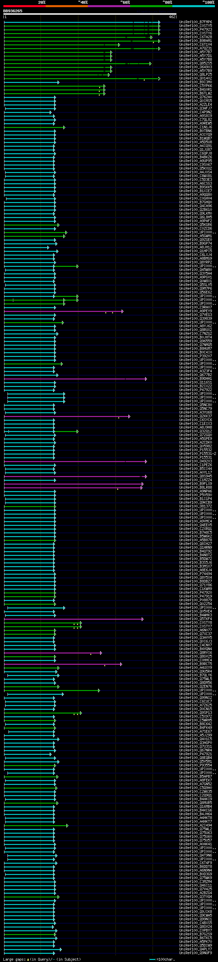
Task: Select label UniRef100_Q3T0Q4
Action: click(x=196, y=896)
